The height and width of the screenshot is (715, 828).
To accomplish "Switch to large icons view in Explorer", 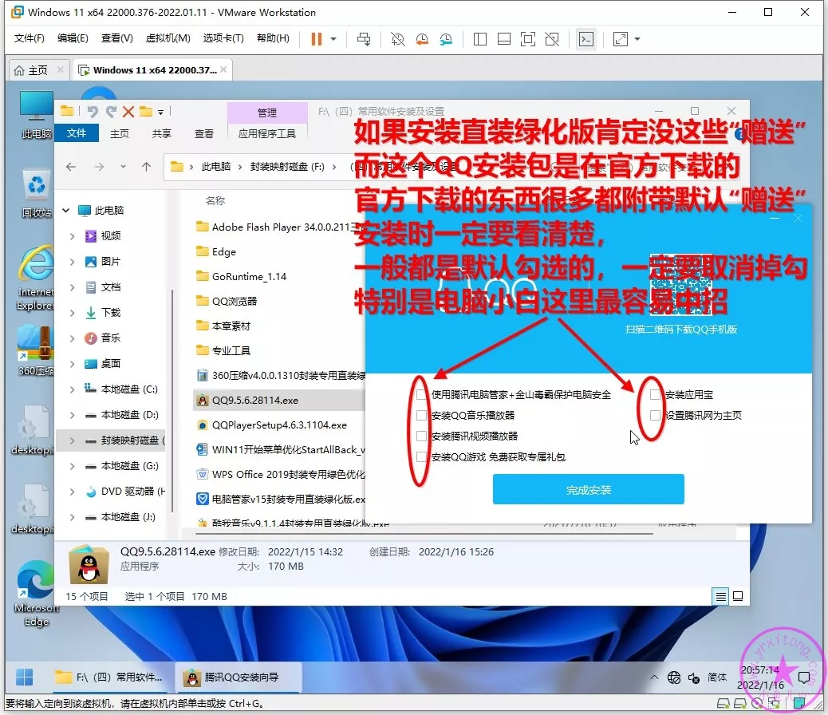I will [x=738, y=596].
